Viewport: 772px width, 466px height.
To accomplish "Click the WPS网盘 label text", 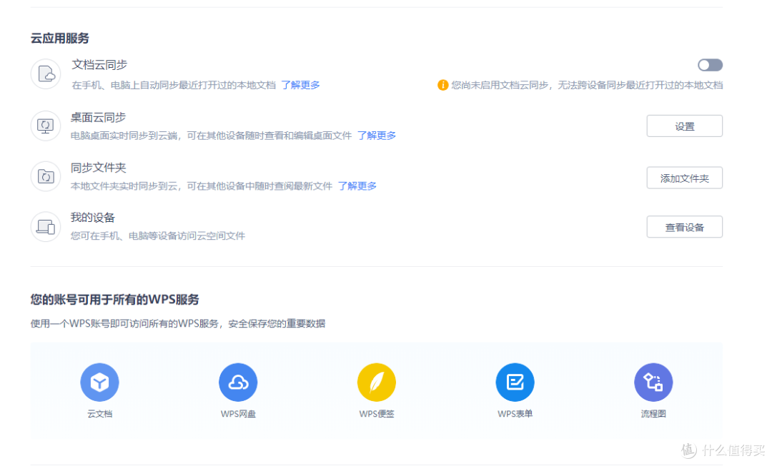I will point(238,414).
